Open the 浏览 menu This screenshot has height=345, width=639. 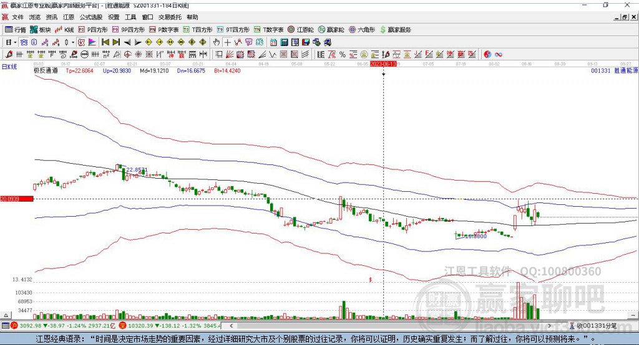[35, 17]
